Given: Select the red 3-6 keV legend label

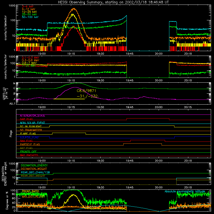Looking at the screenshot, I should point(28,6).
